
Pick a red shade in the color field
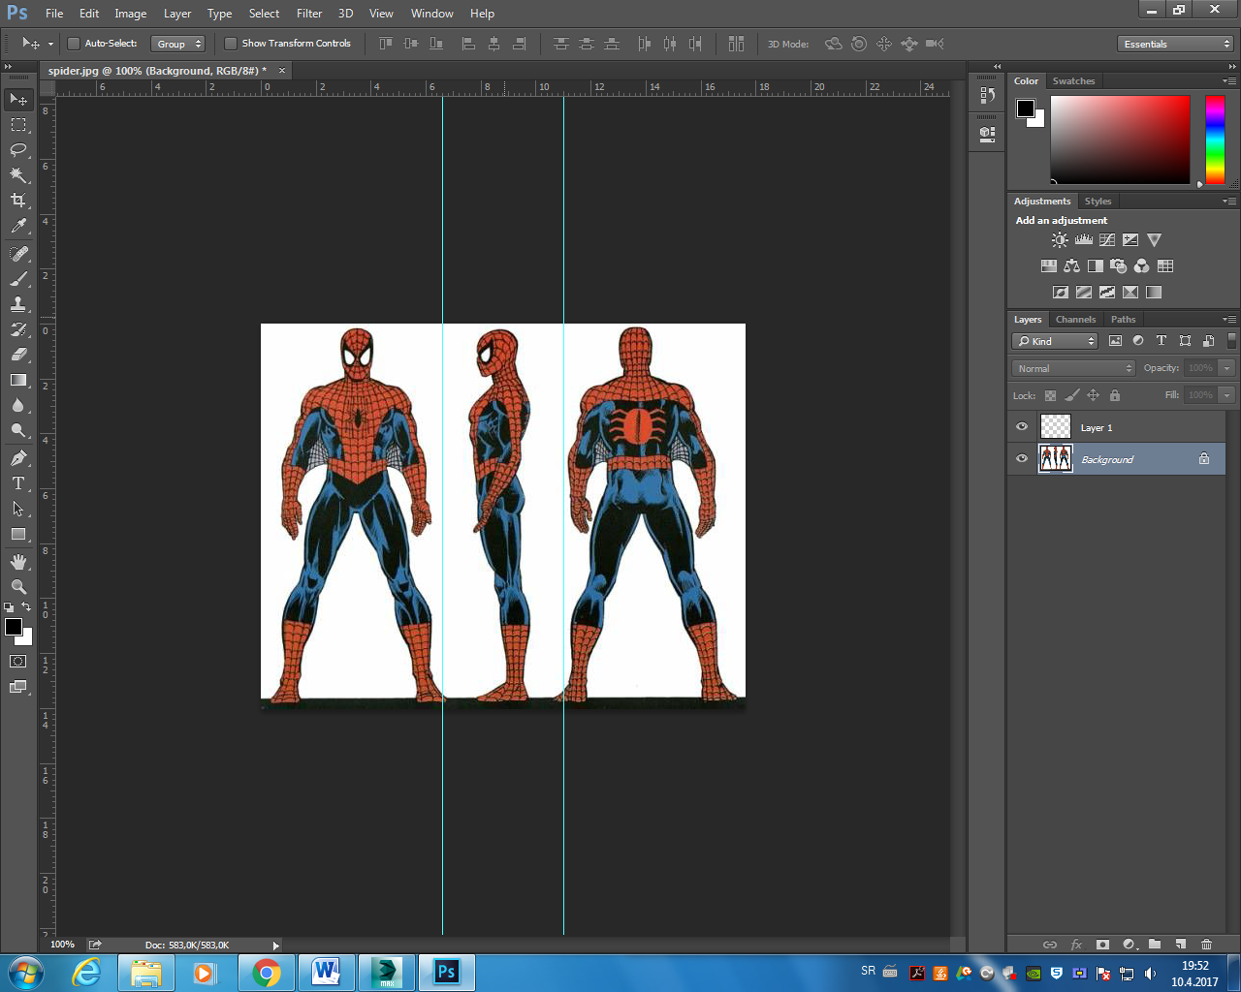1120,139
